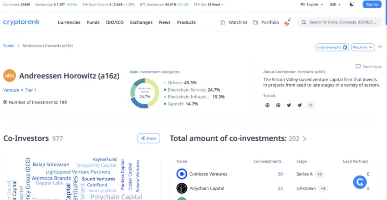Click the Sign Up button
The height and width of the screenshot is (200, 387).
pos(372,5)
